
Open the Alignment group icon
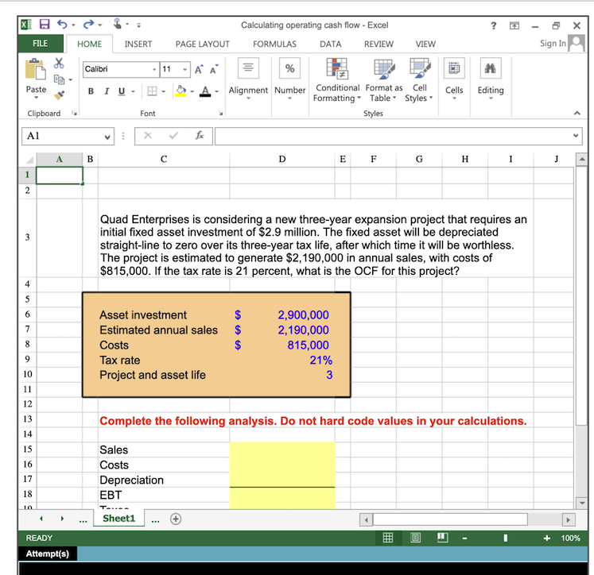pyautogui.click(x=248, y=68)
